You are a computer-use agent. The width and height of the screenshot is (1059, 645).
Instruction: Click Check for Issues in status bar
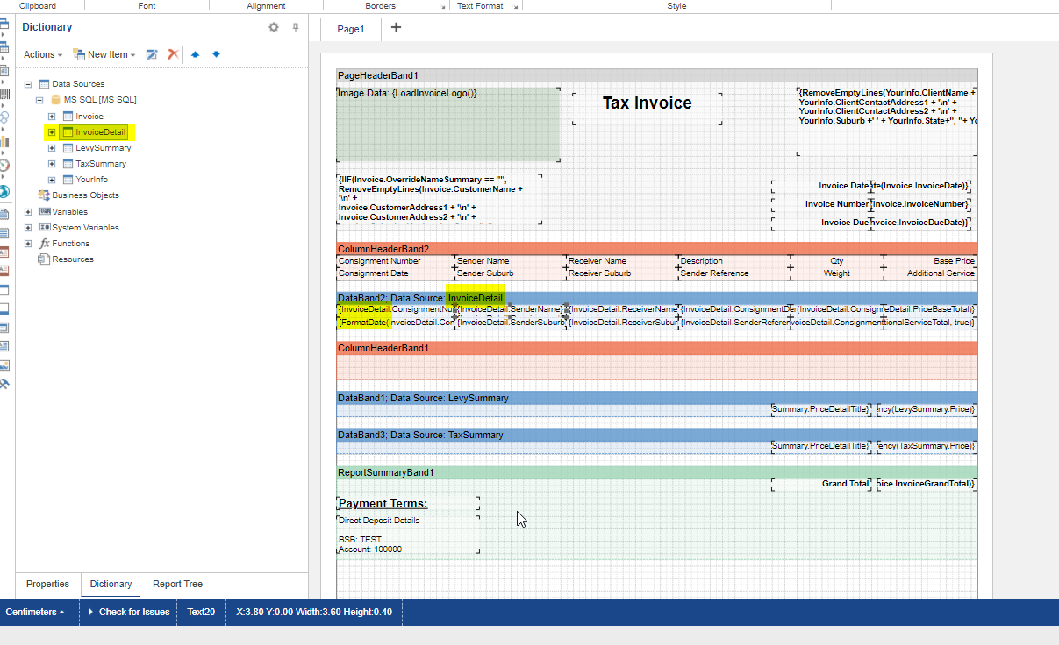coord(128,612)
